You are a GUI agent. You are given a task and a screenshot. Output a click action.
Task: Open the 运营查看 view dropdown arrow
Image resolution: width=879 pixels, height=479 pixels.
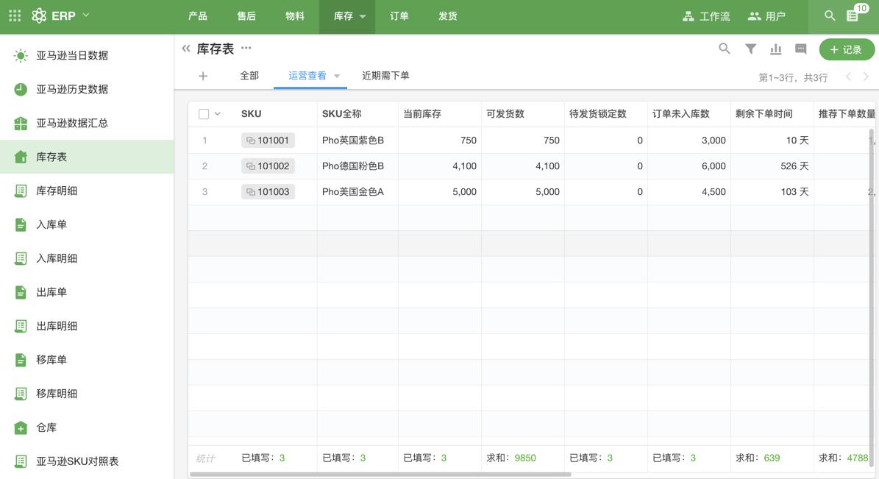(337, 75)
